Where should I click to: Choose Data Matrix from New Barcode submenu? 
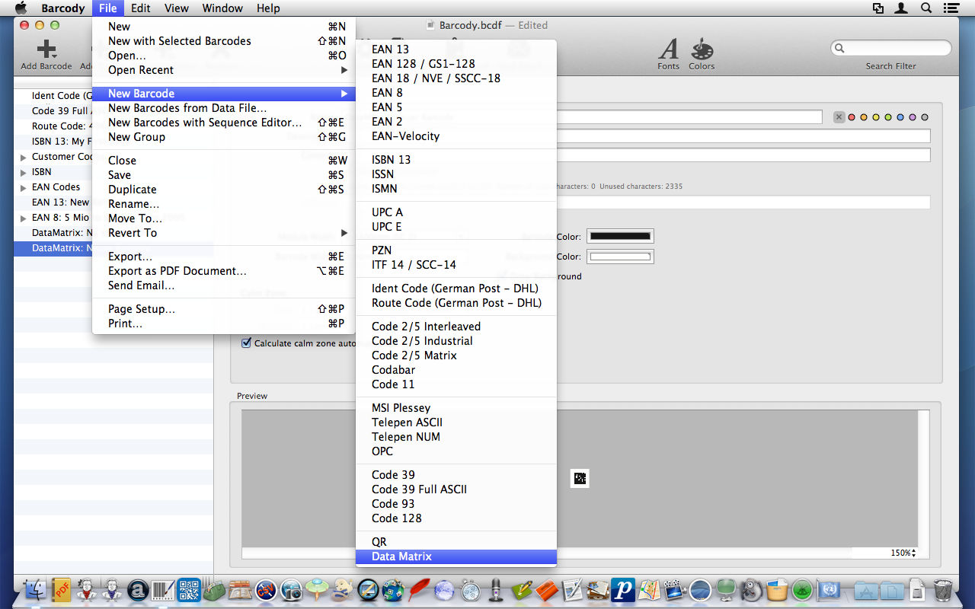coord(456,556)
